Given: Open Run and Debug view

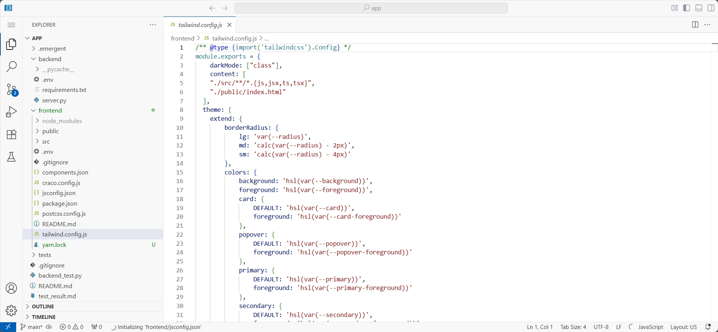Looking at the screenshot, I should [11, 112].
